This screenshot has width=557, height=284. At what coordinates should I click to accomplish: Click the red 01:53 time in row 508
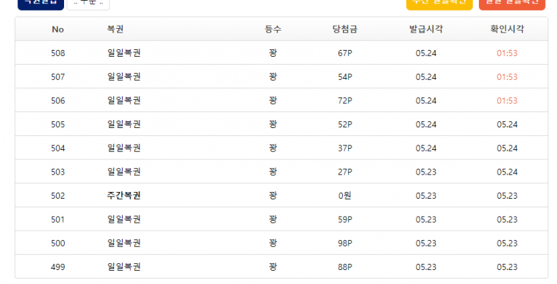click(507, 53)
